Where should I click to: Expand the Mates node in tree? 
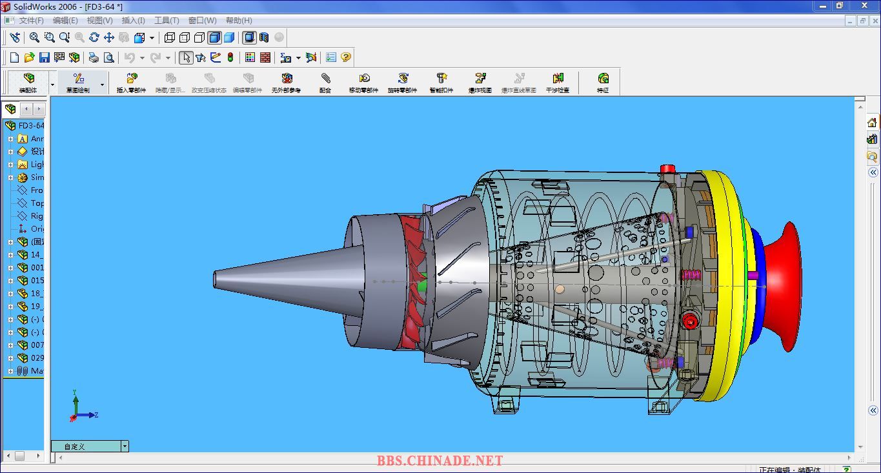pos(10,371)
